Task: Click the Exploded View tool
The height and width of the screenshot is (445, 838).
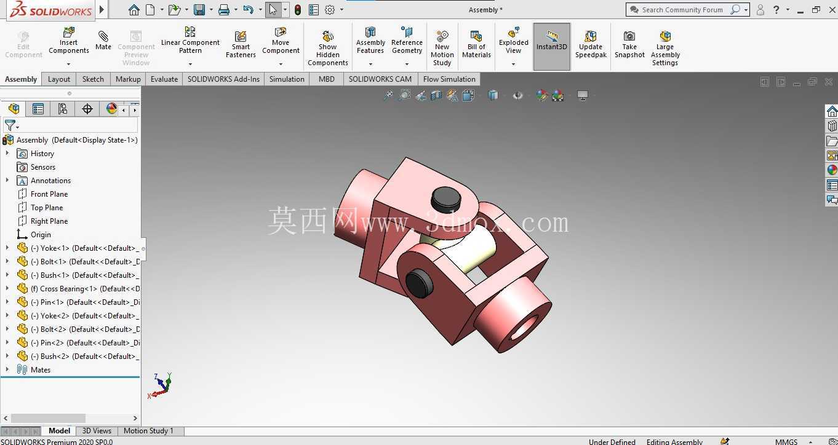Action: pyautogui.click(x=514, y=41)
